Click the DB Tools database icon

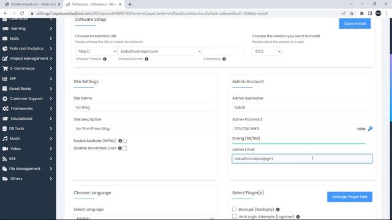(4, 129)
